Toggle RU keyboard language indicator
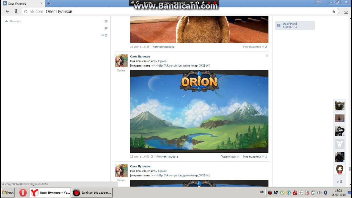This screenshot has height=198, width=352. point(262,192)
